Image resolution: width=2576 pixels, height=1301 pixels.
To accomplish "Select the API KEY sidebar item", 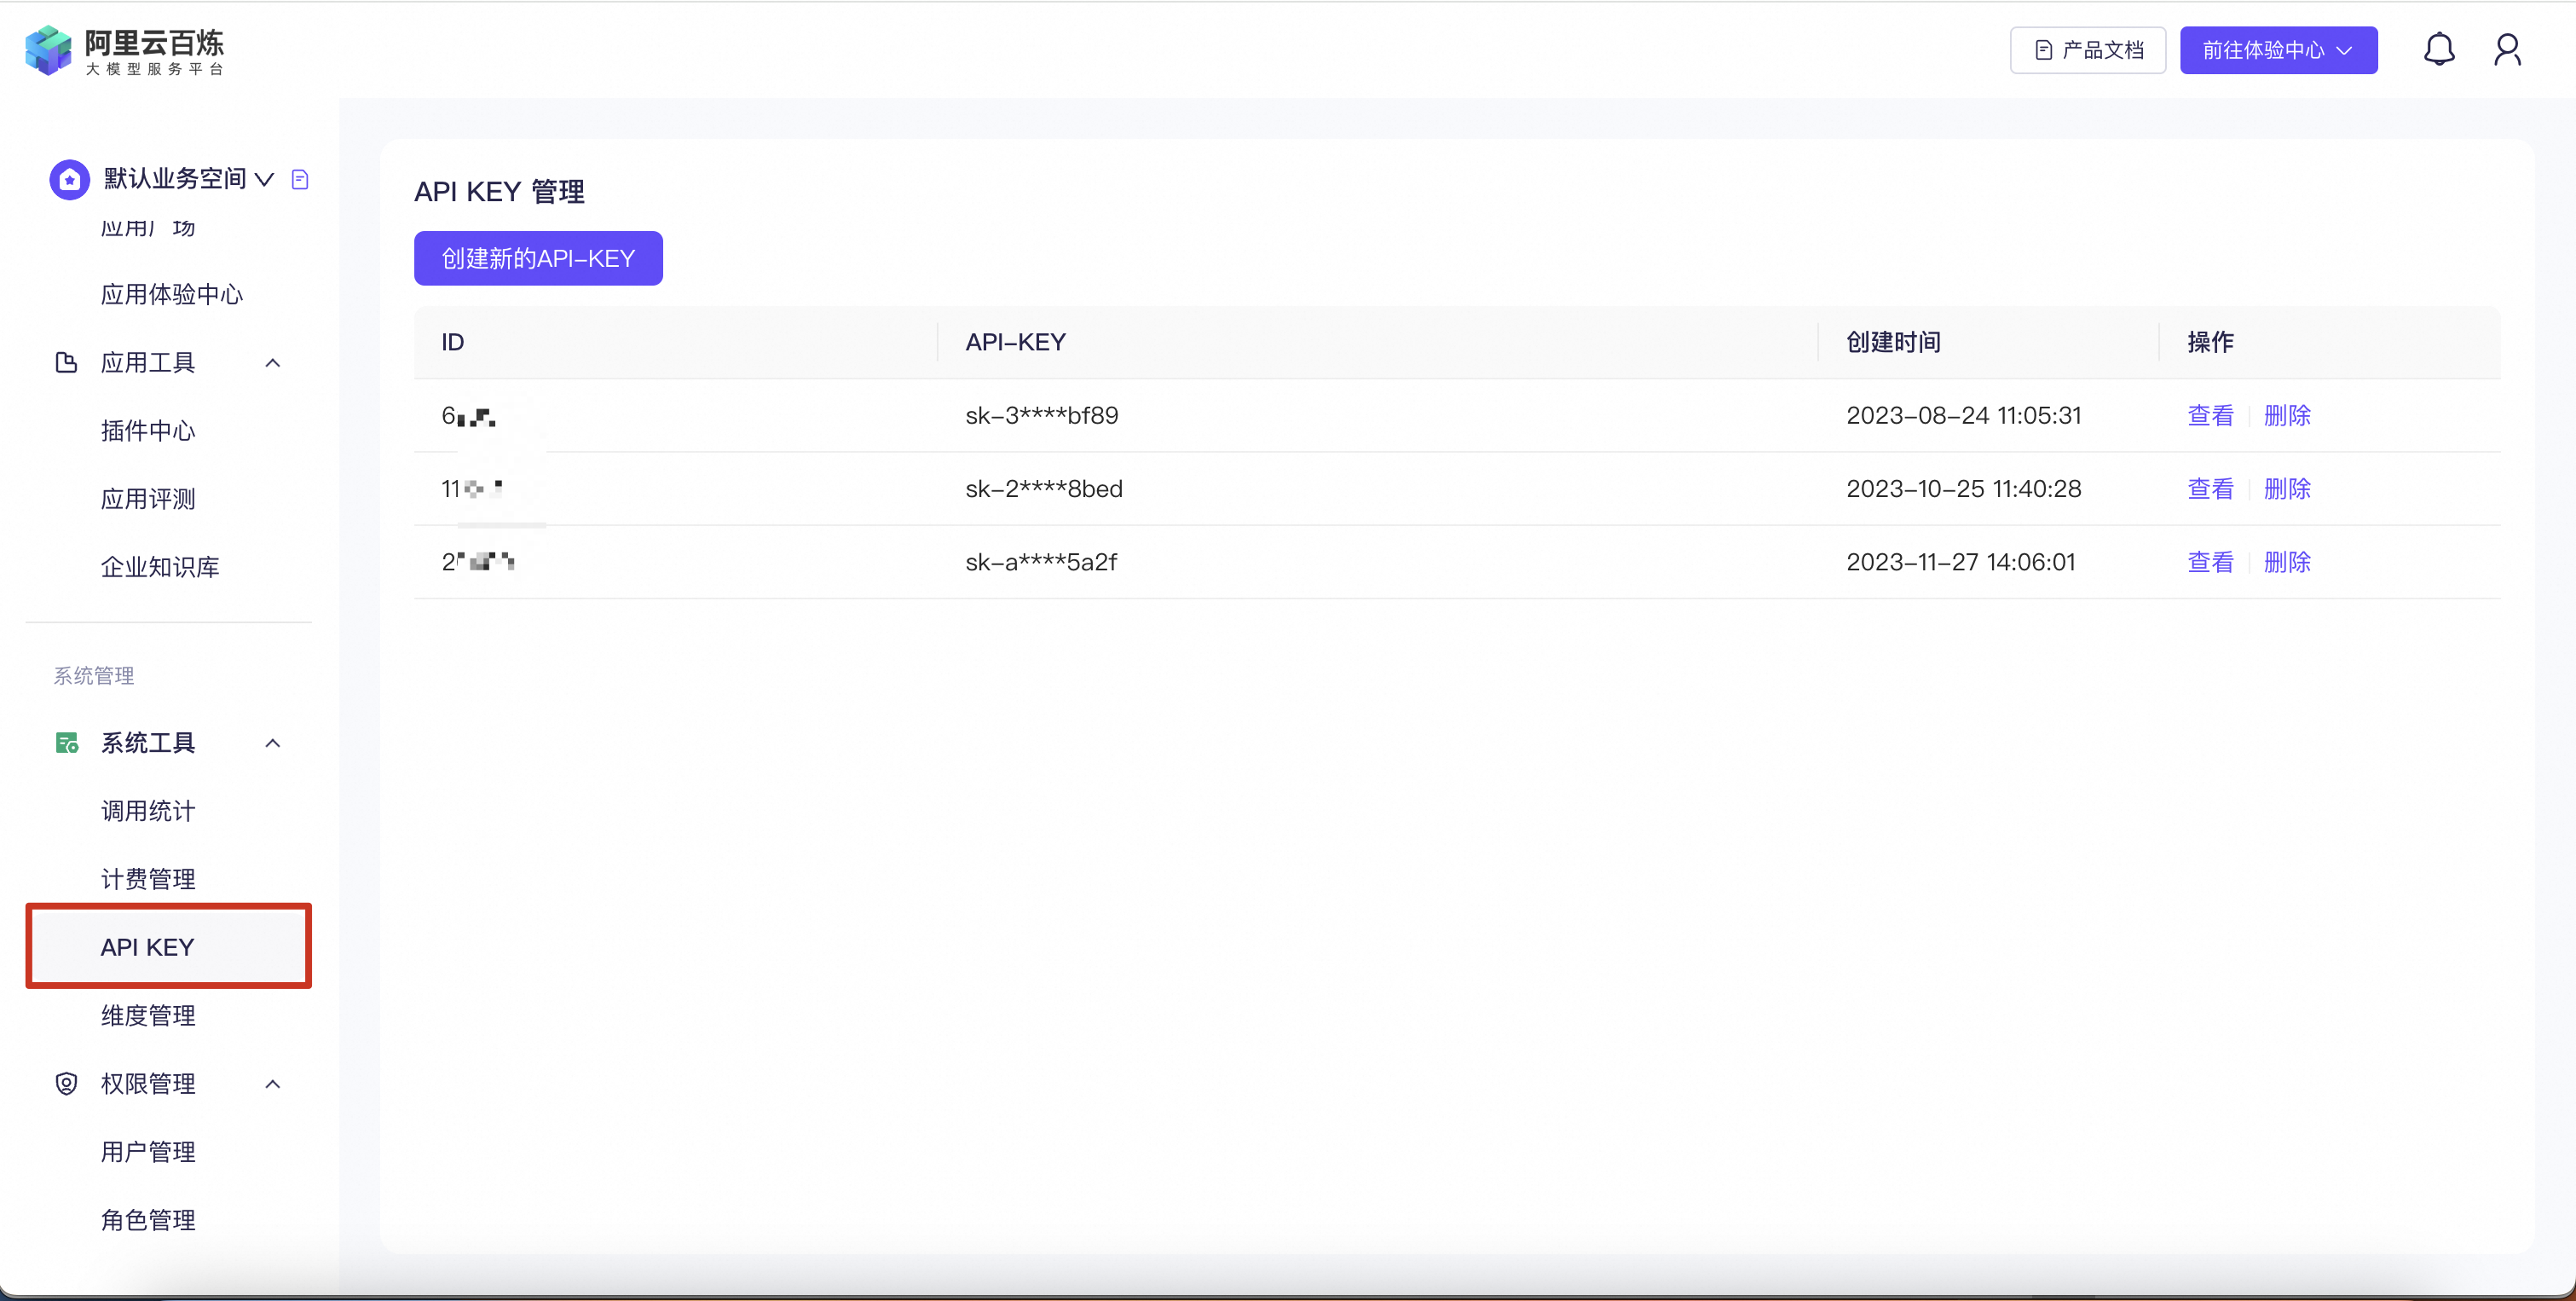I will coord(148,946).
